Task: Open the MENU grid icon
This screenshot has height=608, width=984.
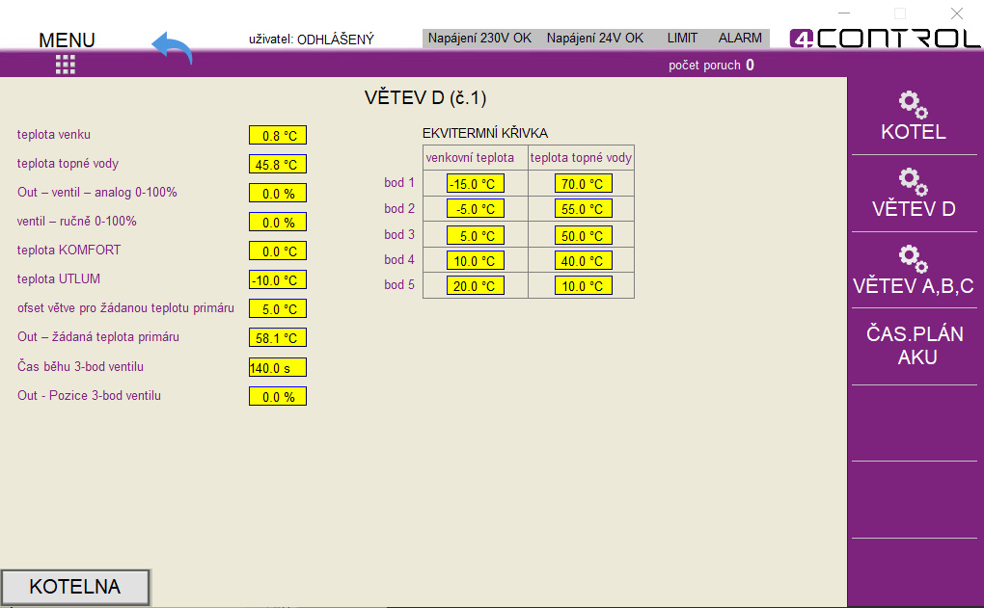Action: tap(66, 64)
